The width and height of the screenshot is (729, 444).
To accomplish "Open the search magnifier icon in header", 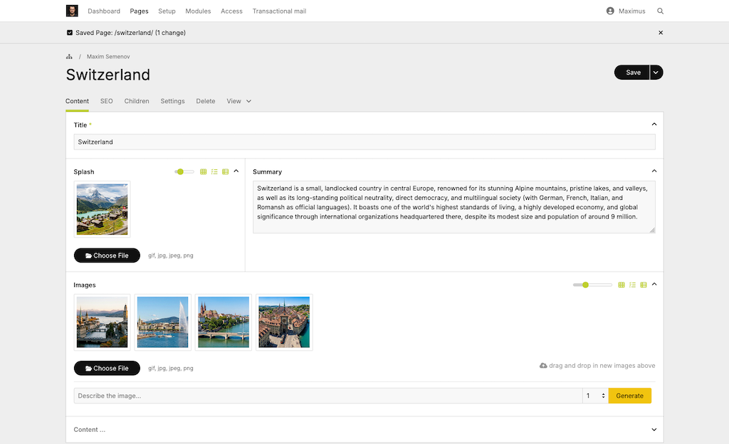I will pyautogui.click(x=660, y=11).
